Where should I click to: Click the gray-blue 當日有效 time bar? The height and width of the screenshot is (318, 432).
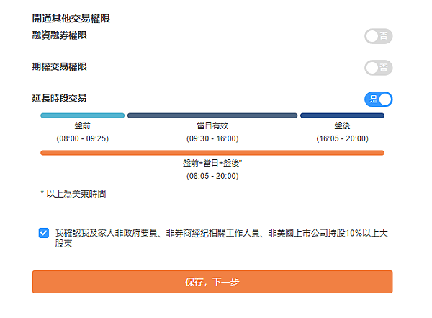pos(212,115)
